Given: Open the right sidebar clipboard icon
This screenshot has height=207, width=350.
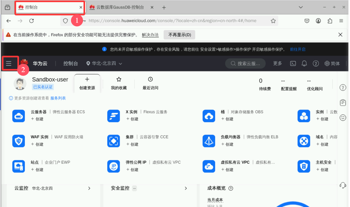Looking at the screenshot, I should [x=343, y=103].
